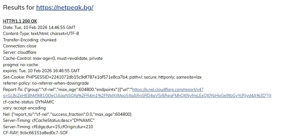Open the a.nel.cloudflare.com report URL link
Image resolution: width=298 pixels, height=139 pixels.
coord(137,95)
